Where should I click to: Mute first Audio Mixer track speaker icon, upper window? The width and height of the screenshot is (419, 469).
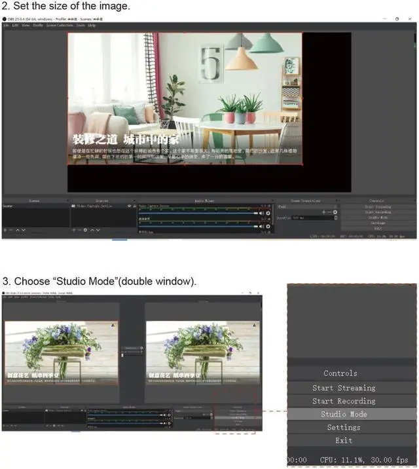(261, 214)
